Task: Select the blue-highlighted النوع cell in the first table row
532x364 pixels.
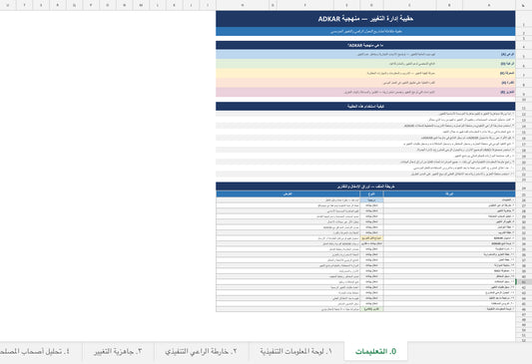Action: tap(372, 200)
